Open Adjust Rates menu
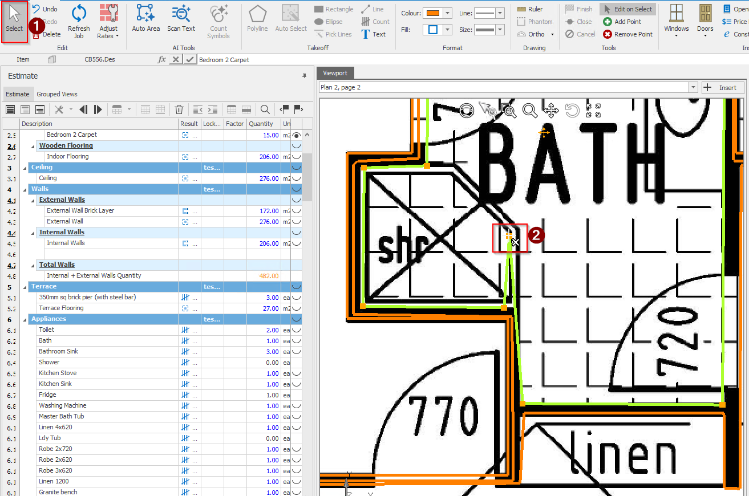Image resolution: width=749 pixels, height=496 pixels. pyautogui.click(x=108, y=22)
